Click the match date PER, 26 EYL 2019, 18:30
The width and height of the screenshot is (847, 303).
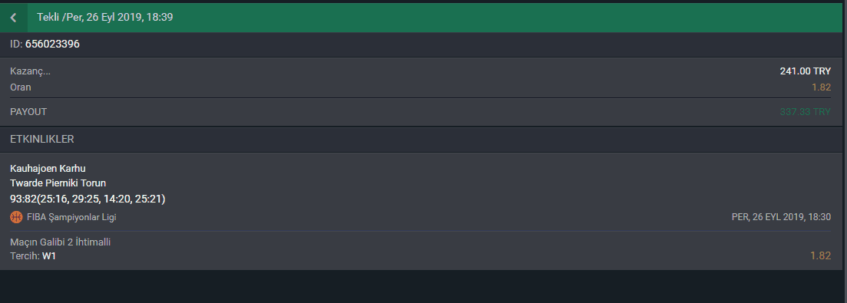tap(781, 217)
